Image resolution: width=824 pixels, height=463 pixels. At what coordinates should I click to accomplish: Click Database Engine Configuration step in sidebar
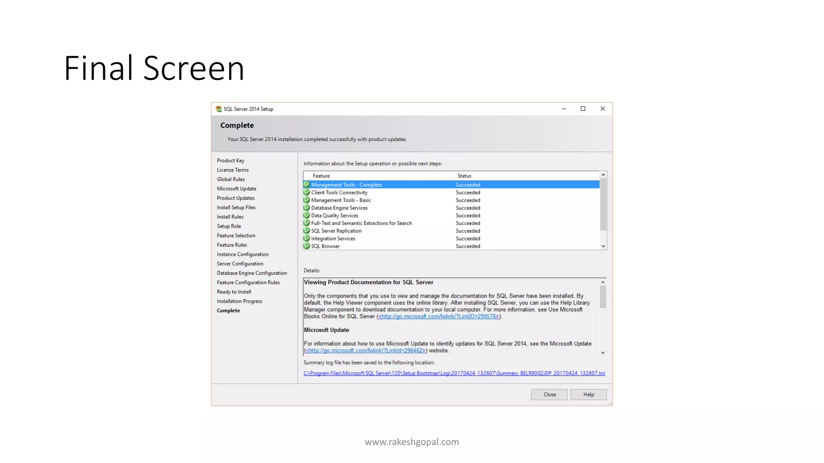tap(252, 273)
